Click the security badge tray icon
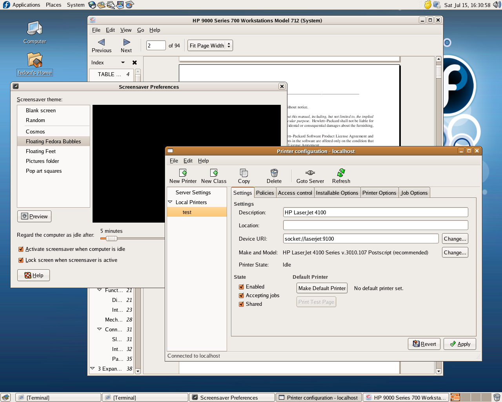Screen dimensions: 502x402 point(428,5)
